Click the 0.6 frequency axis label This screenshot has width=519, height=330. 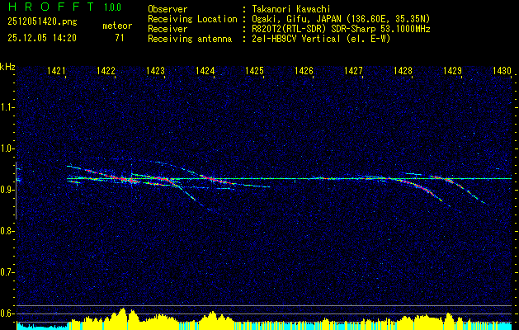point(7,313)
